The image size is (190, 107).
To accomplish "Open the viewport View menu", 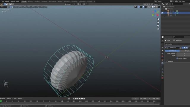I will point(16,7).
